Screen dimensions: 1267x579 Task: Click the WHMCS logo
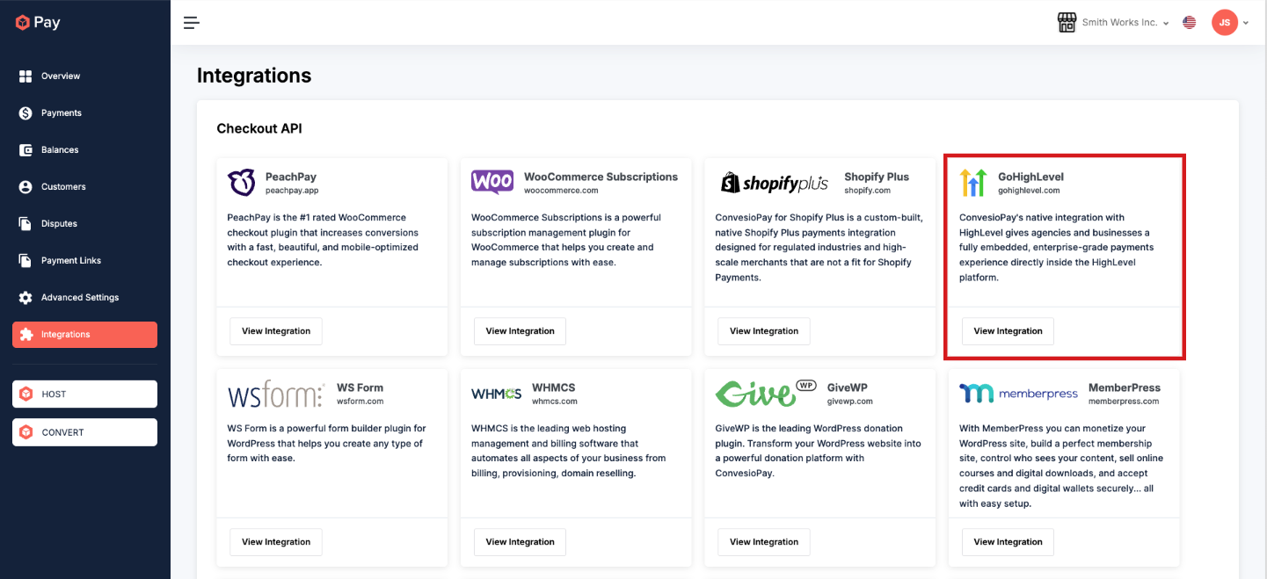[496, 394]
